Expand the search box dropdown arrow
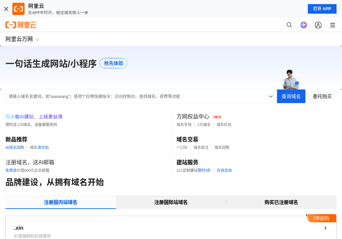Image resolution: width=342 pixels, height=239 pixels. [271, 96]
